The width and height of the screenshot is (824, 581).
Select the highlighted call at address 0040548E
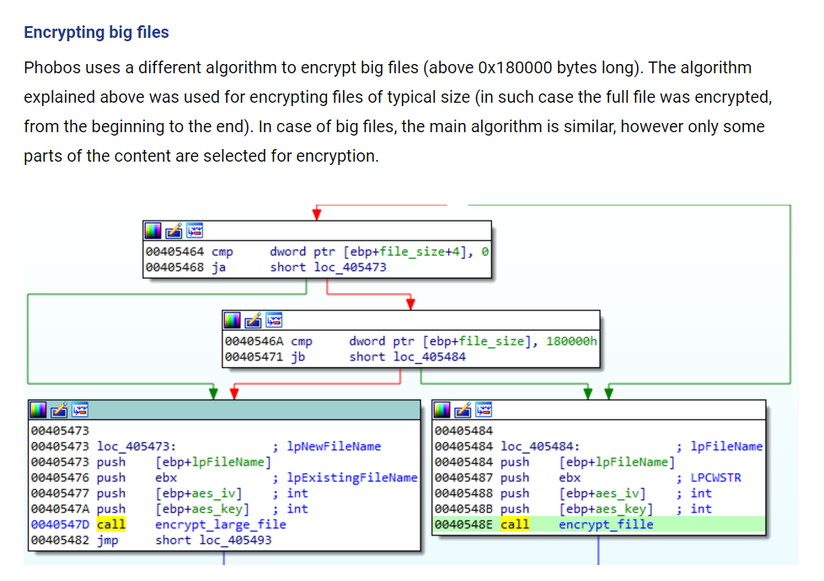(515, 525)
